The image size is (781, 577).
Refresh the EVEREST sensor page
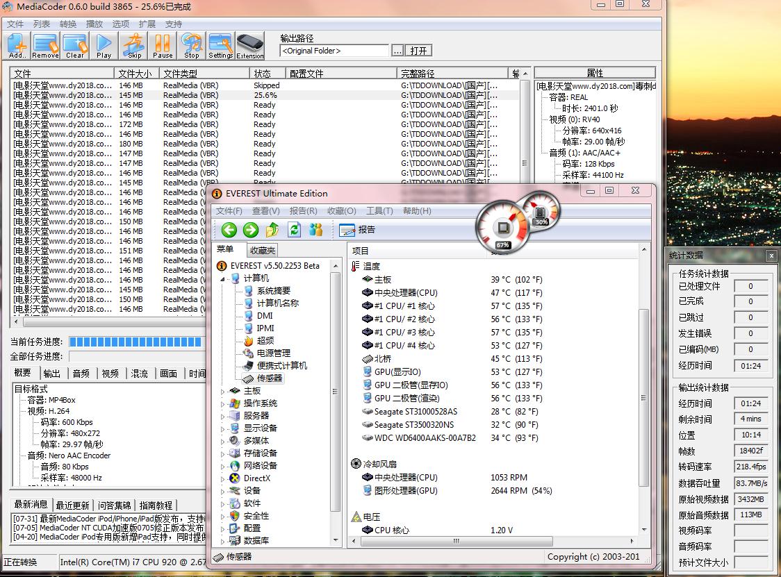(295, 230)
